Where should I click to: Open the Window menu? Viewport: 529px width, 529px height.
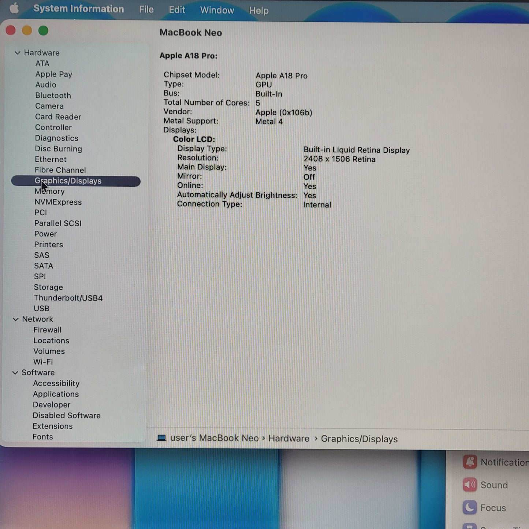217,10
